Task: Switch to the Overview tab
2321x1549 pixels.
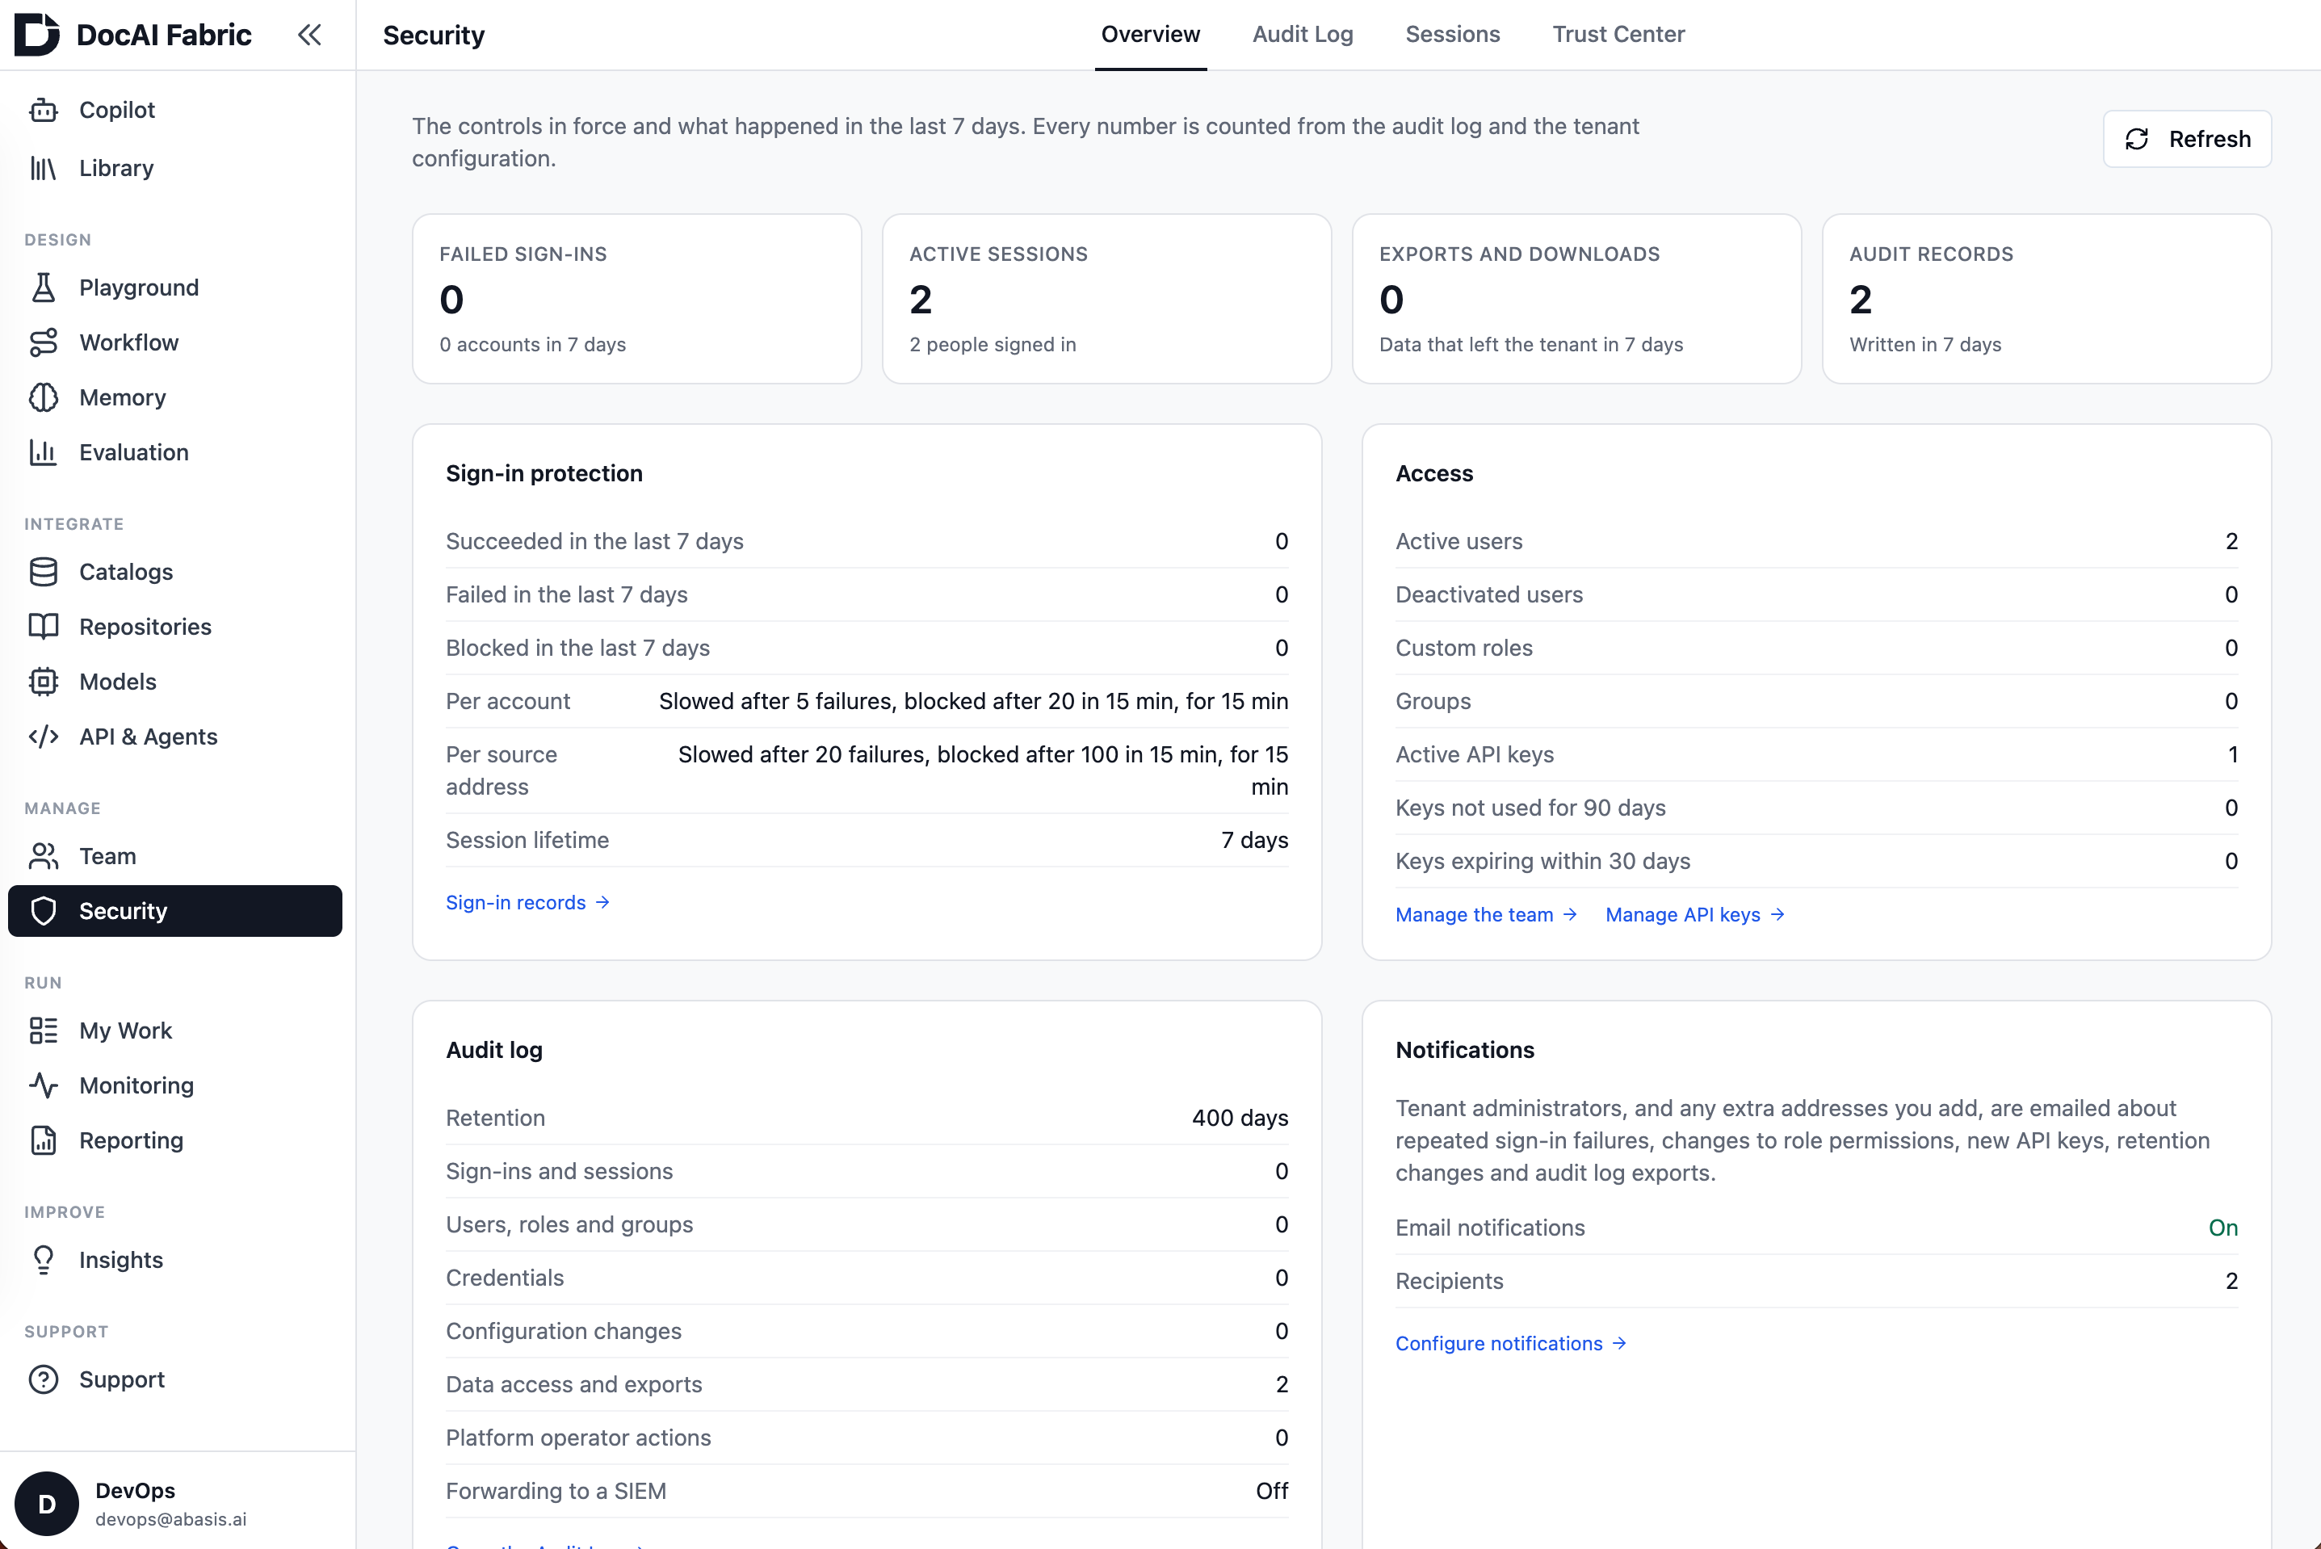Action: 1151,35
